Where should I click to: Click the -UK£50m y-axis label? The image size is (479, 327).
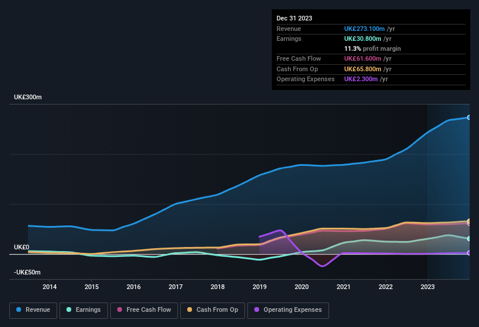click(27, 273)
